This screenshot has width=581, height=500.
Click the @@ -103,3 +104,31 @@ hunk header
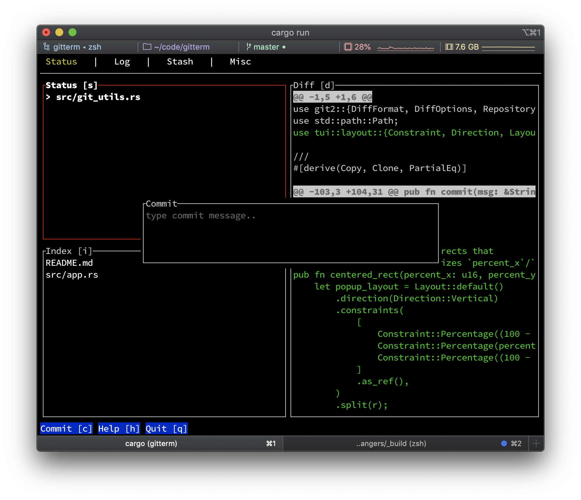(414, 192)
